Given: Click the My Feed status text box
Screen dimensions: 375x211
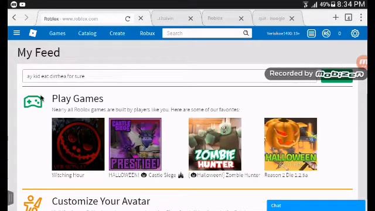Looking at the screenshot, I should pyautogui.click(x=169, y=76).
